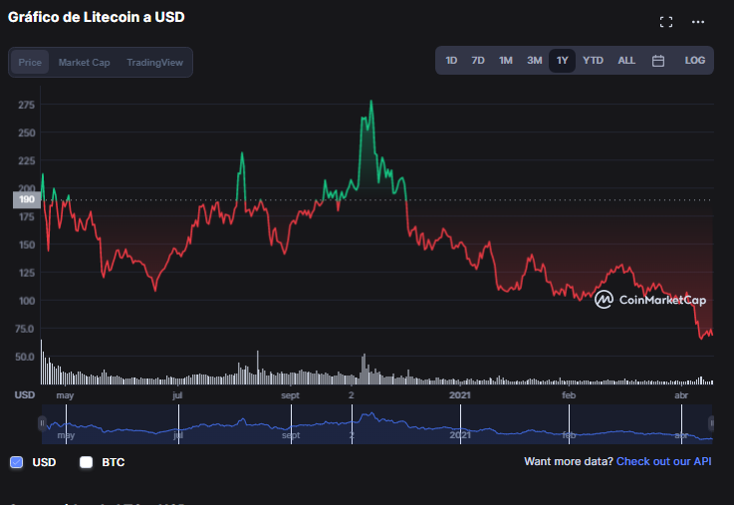Open the calendar date range picker
This screenshot has height=505, width=734.
658,61
